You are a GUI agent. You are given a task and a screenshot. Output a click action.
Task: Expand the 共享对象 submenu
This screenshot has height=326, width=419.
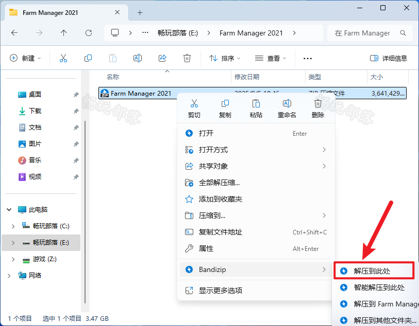[x=256, y=166]
